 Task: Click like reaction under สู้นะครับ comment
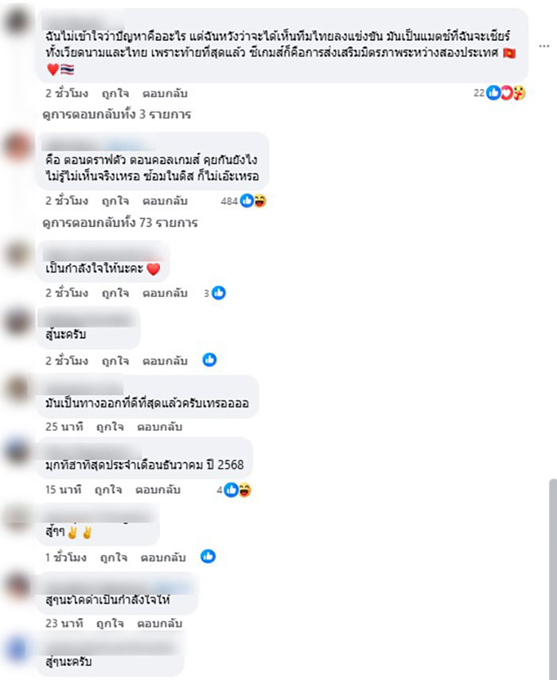210,360
